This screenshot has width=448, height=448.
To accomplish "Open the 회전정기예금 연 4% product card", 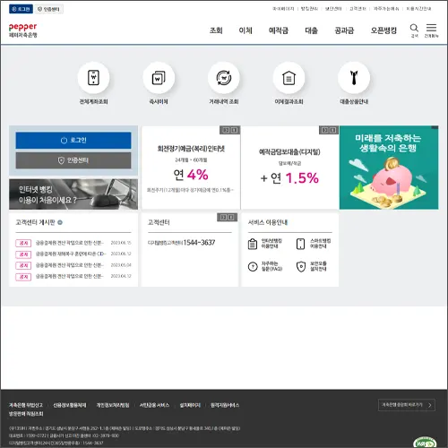I will point(191,168).
